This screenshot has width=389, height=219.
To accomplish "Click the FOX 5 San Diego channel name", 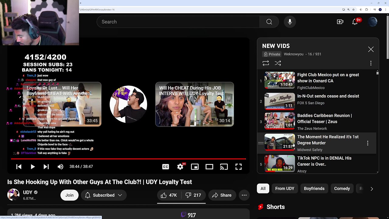I will tap(311, 103).
